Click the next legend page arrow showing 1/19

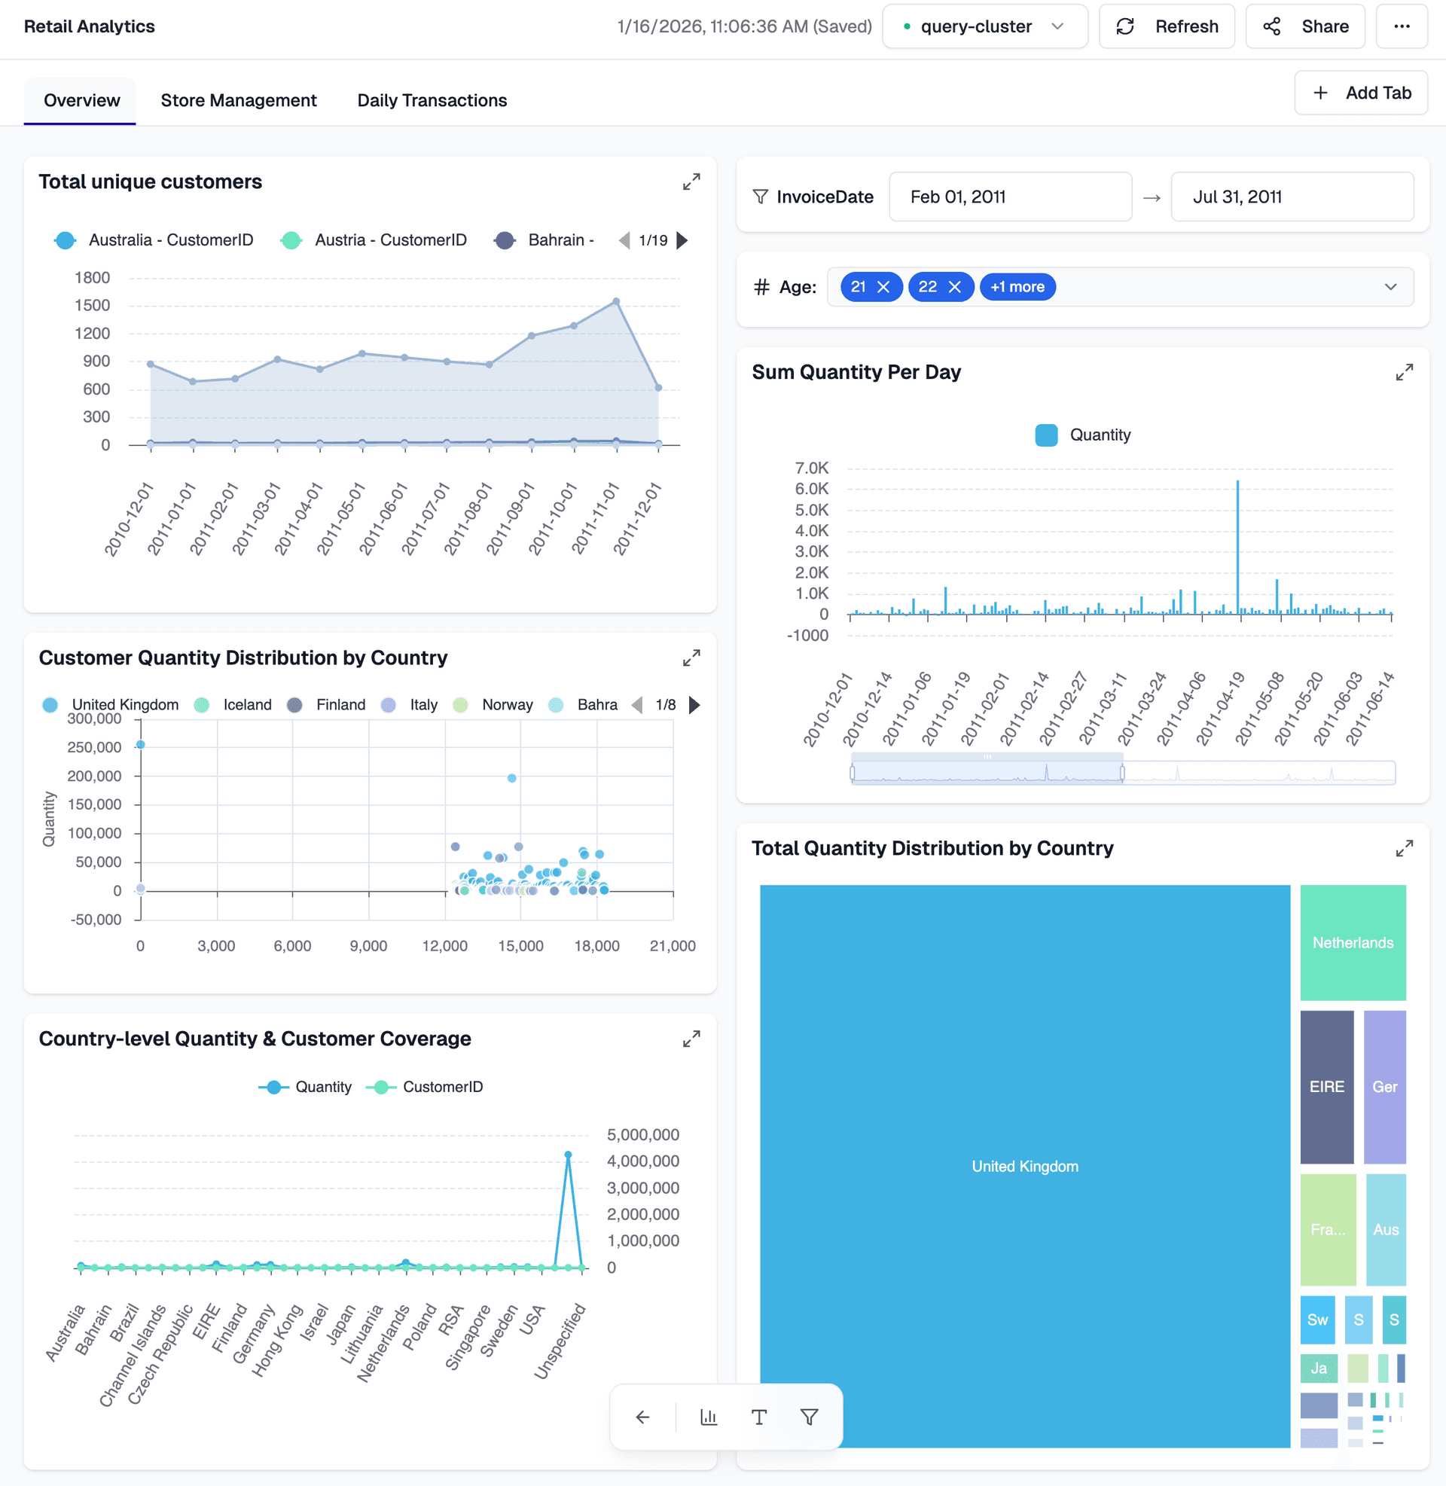(682, 240)
